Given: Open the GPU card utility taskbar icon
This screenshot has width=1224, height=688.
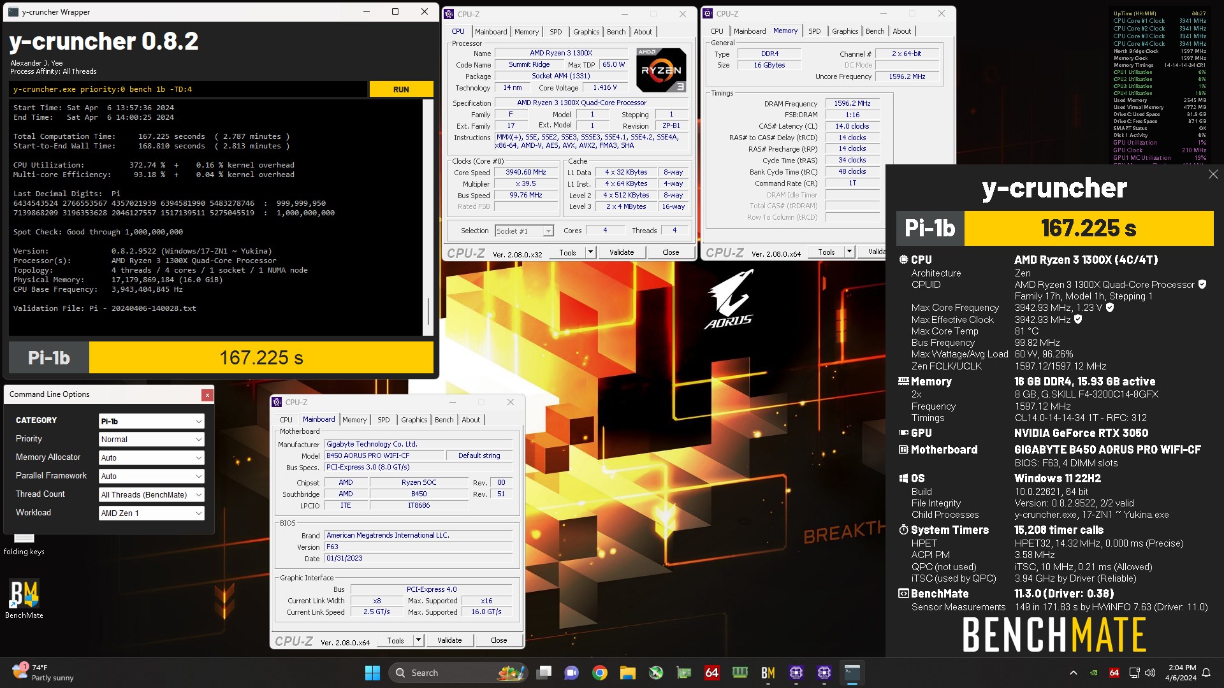Looking at the screenshot, I should tap(684, 673).
